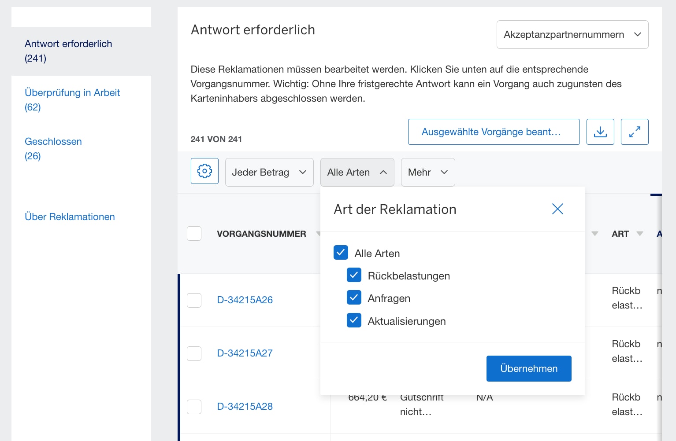Expand the table to fullscreen view

tap(635, 132)
